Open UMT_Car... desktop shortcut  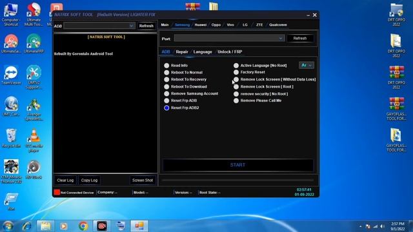(11, 106)
